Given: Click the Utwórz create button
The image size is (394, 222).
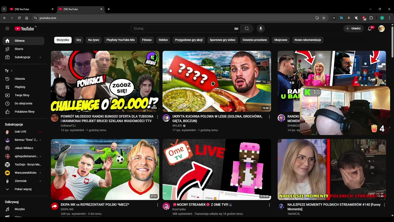Looking at the screenshot, I should [x=353, y=28].
